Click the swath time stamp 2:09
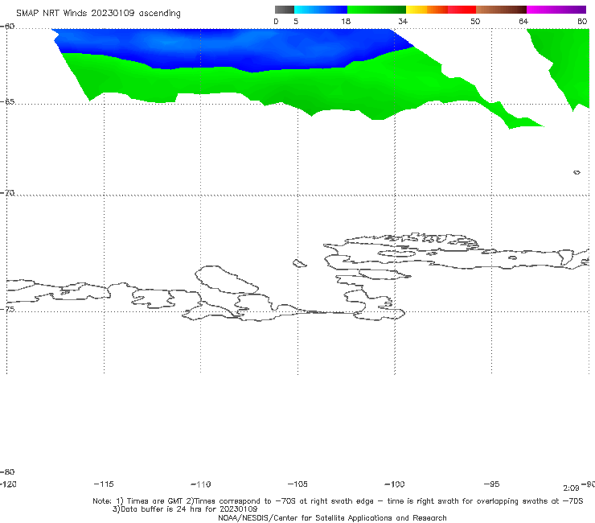 pos(571,488)
